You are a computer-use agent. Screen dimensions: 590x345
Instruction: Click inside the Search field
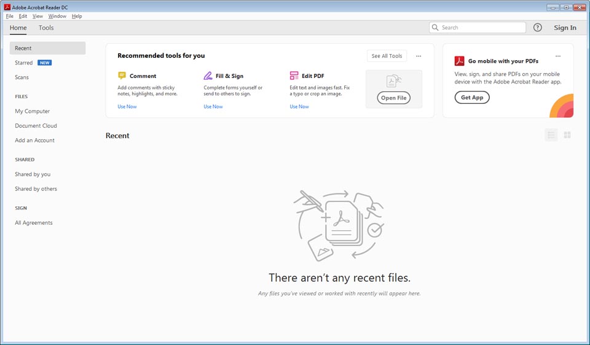pyautogui.click(x=478, y=28)
